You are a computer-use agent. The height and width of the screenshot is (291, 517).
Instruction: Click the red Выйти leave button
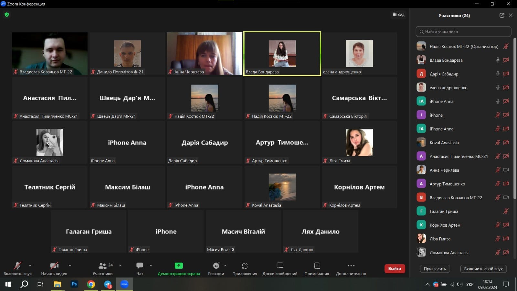395,269
